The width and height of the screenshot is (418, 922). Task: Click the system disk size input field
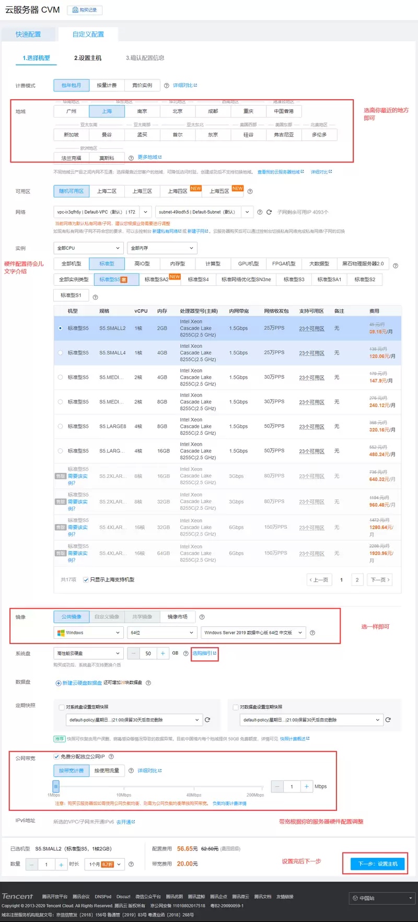148,653
